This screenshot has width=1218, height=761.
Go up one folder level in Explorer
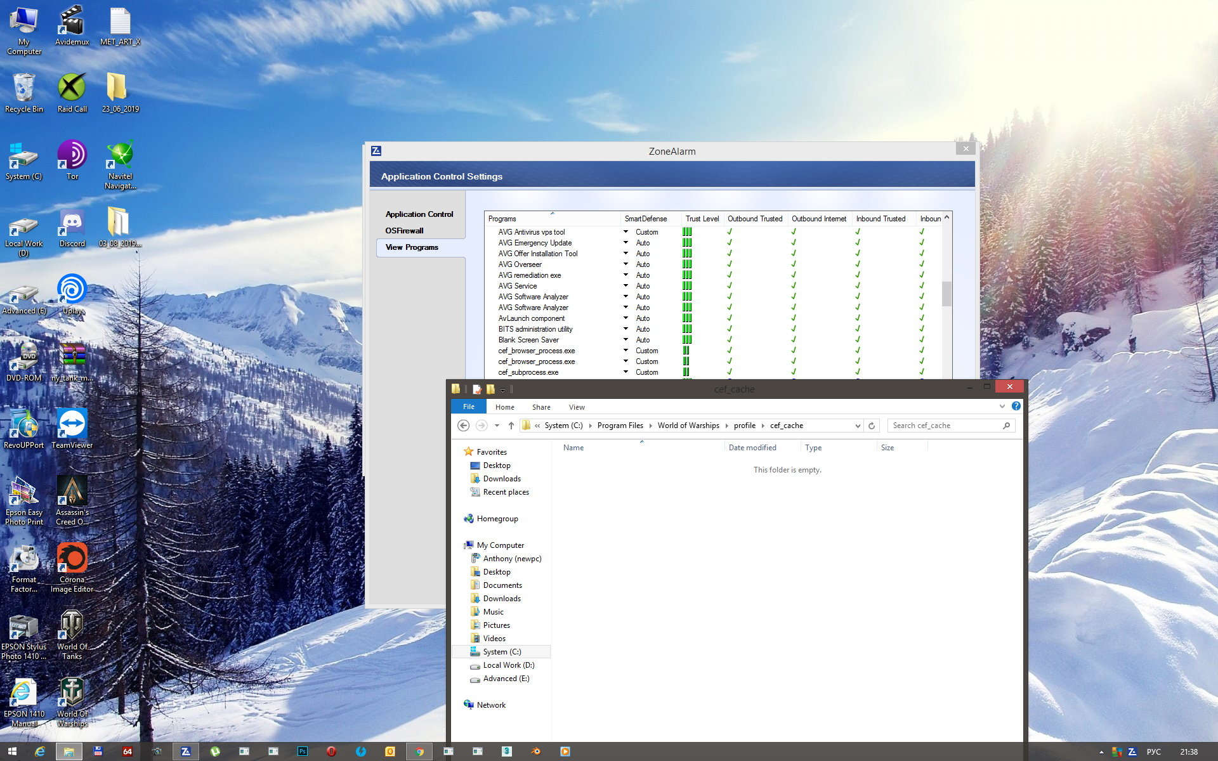tap(511, 426)
